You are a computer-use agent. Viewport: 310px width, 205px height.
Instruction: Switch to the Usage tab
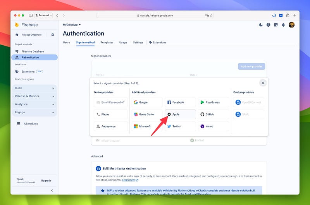(123, 43)
